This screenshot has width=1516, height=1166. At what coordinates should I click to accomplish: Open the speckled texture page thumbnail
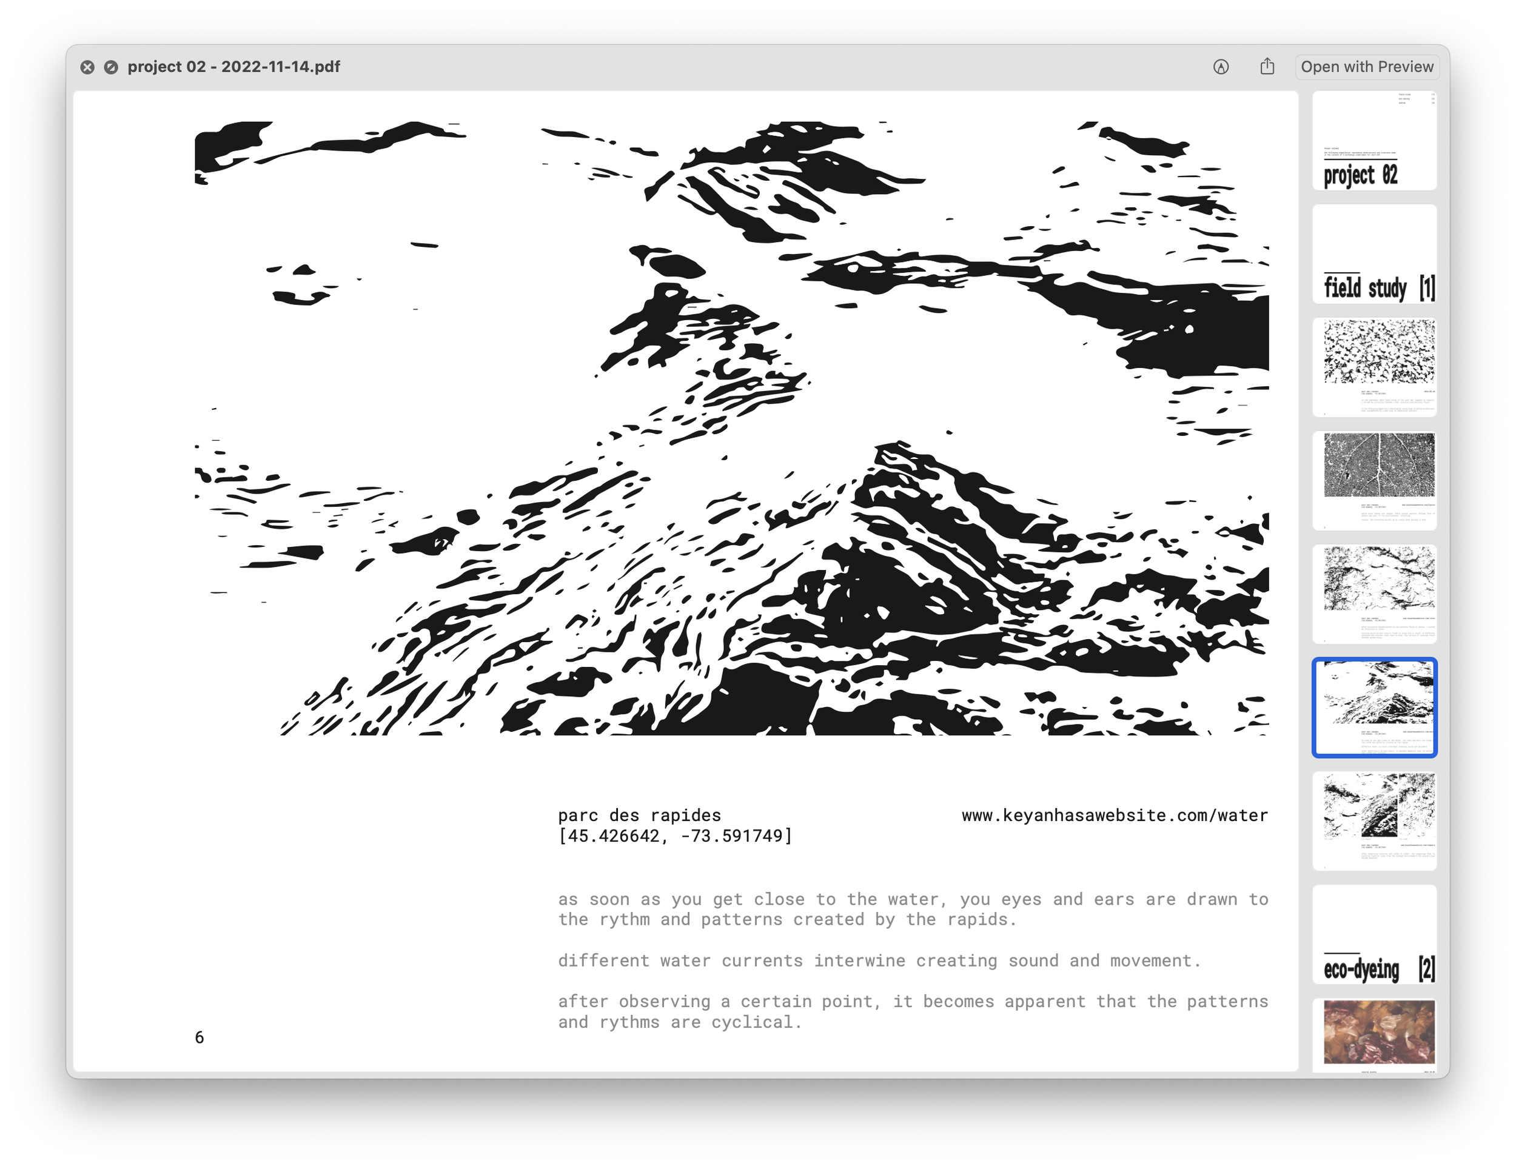pyautogui.click(x=1374, y=367)
